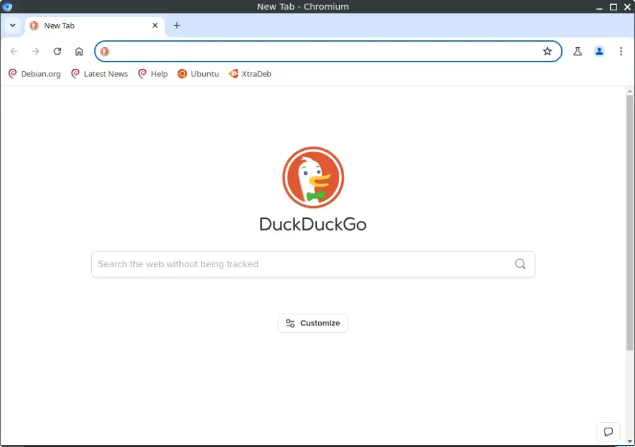The image size is (635, 447).
Task: Close the New Tab tab
Action: 155,25
